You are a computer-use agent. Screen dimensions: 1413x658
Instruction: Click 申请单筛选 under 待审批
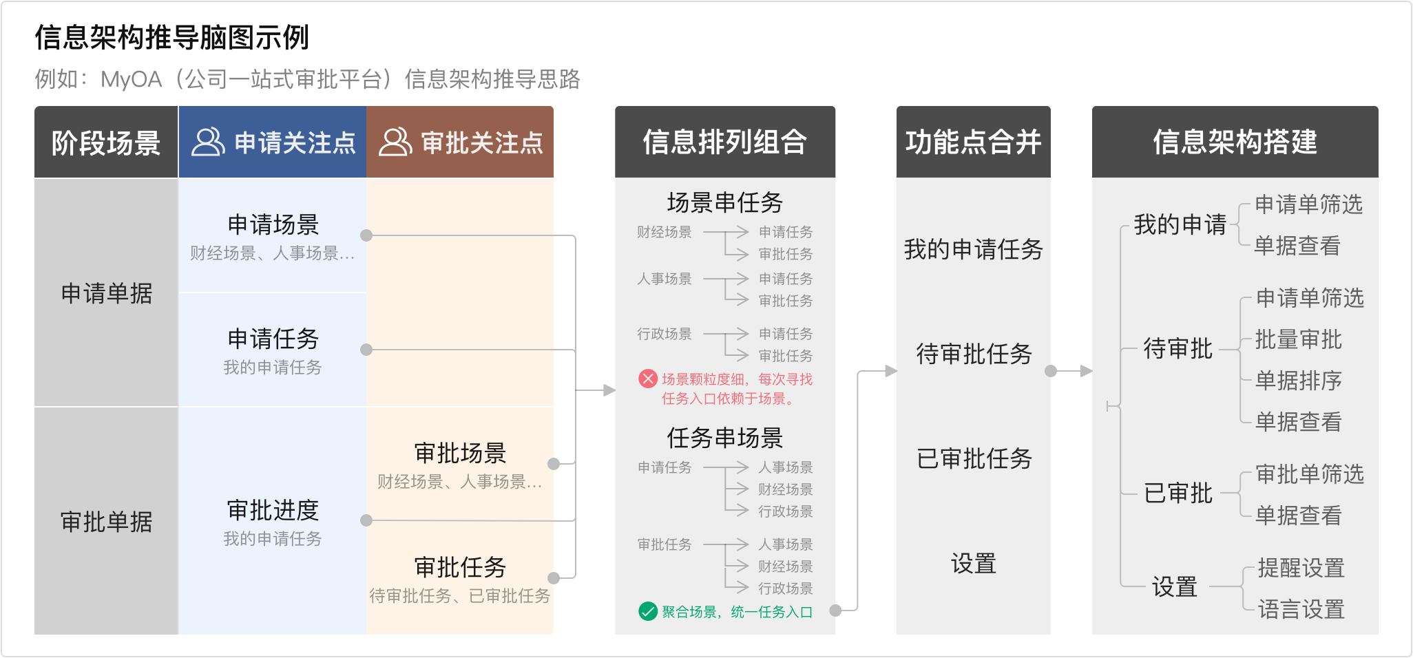[1310, 298]
